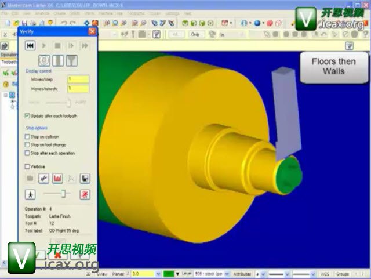Open the Z depth value dropdown
Screen dimensions: 371x279
(x=158, y=274)
